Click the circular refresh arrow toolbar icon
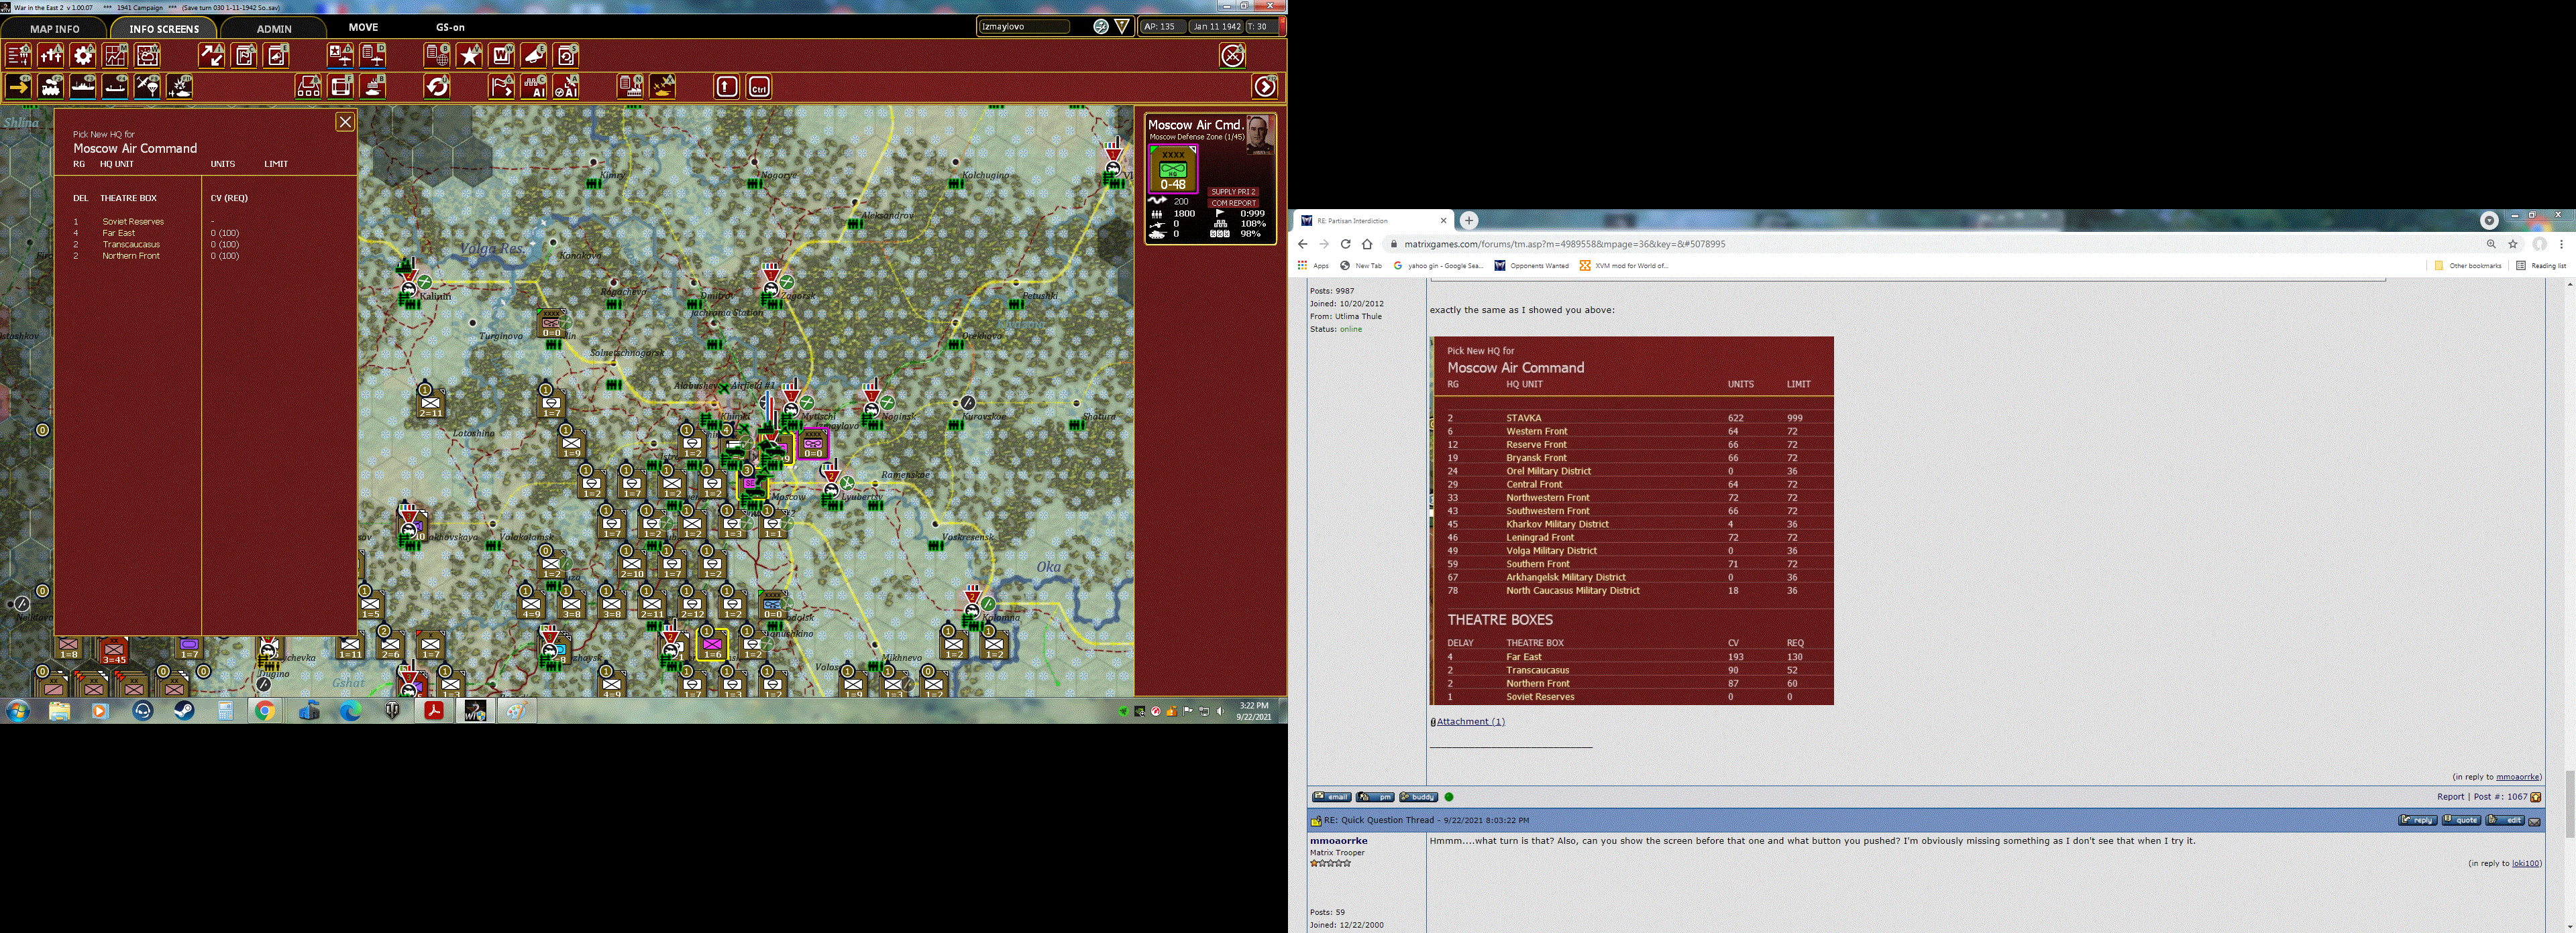 (437, 87)
